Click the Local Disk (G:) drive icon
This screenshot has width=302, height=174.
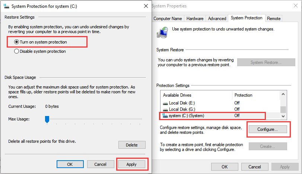[x=166, y=109]
